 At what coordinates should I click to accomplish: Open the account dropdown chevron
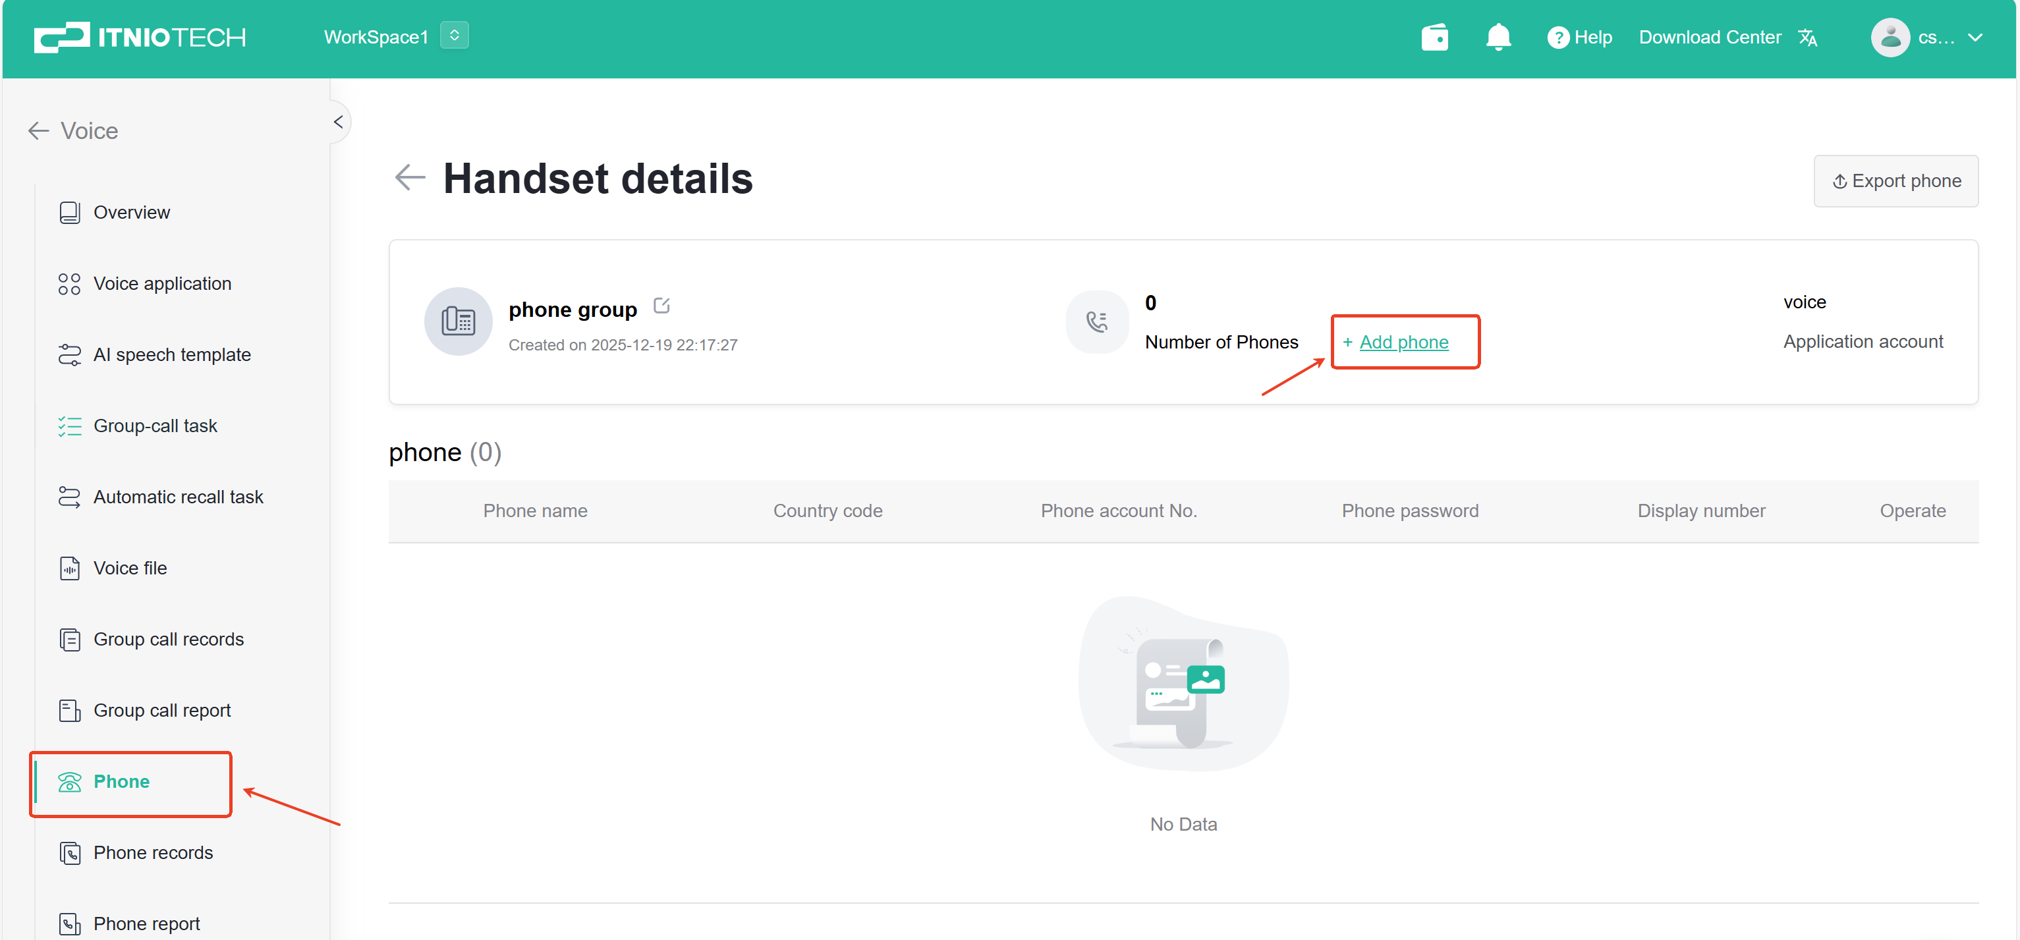pyautogui.click(x=1975, y=38)
